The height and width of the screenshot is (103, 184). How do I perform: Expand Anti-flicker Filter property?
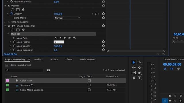(8, 2)
